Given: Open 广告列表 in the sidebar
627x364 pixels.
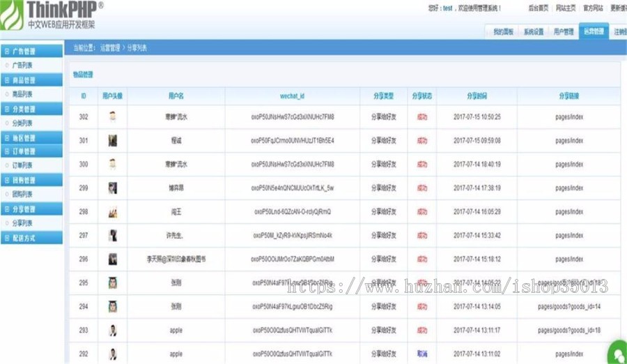Looking at the screenshot, I should (22, 66).
